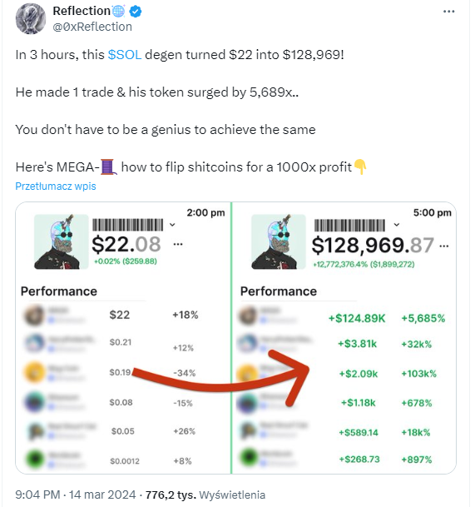This screenshot has width=475, height=507.
Task: Click the blue verified checkmark badge
Action: [136, 12]
